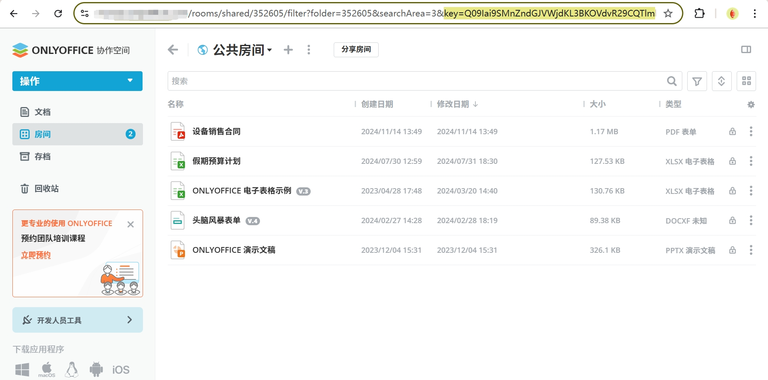
Task: Click the presentation icon of ONLYOFFICE 演示文稿
Action: coord(178,250)
